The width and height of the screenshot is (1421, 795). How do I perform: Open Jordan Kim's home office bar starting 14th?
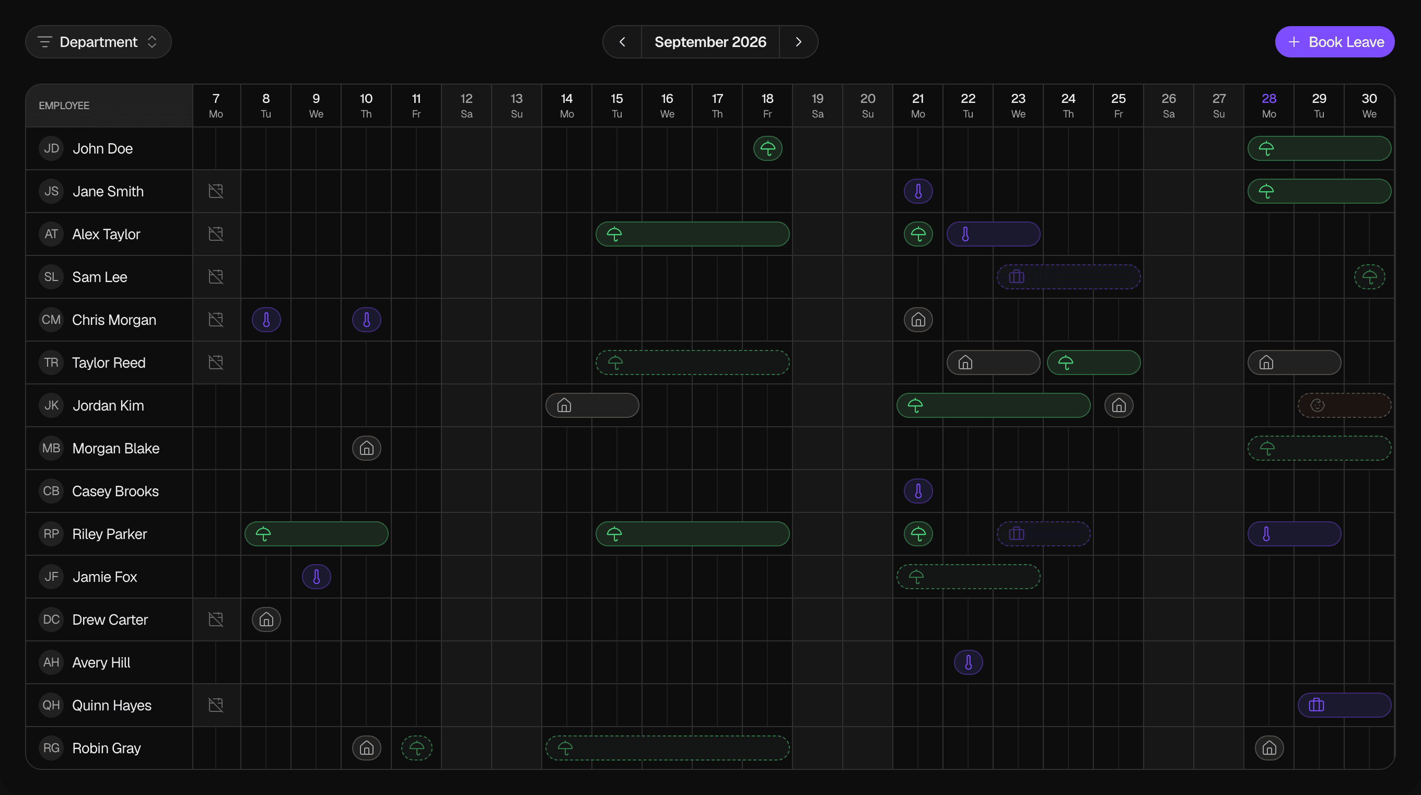(592, 405)
